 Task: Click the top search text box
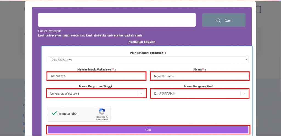[117, 20]
